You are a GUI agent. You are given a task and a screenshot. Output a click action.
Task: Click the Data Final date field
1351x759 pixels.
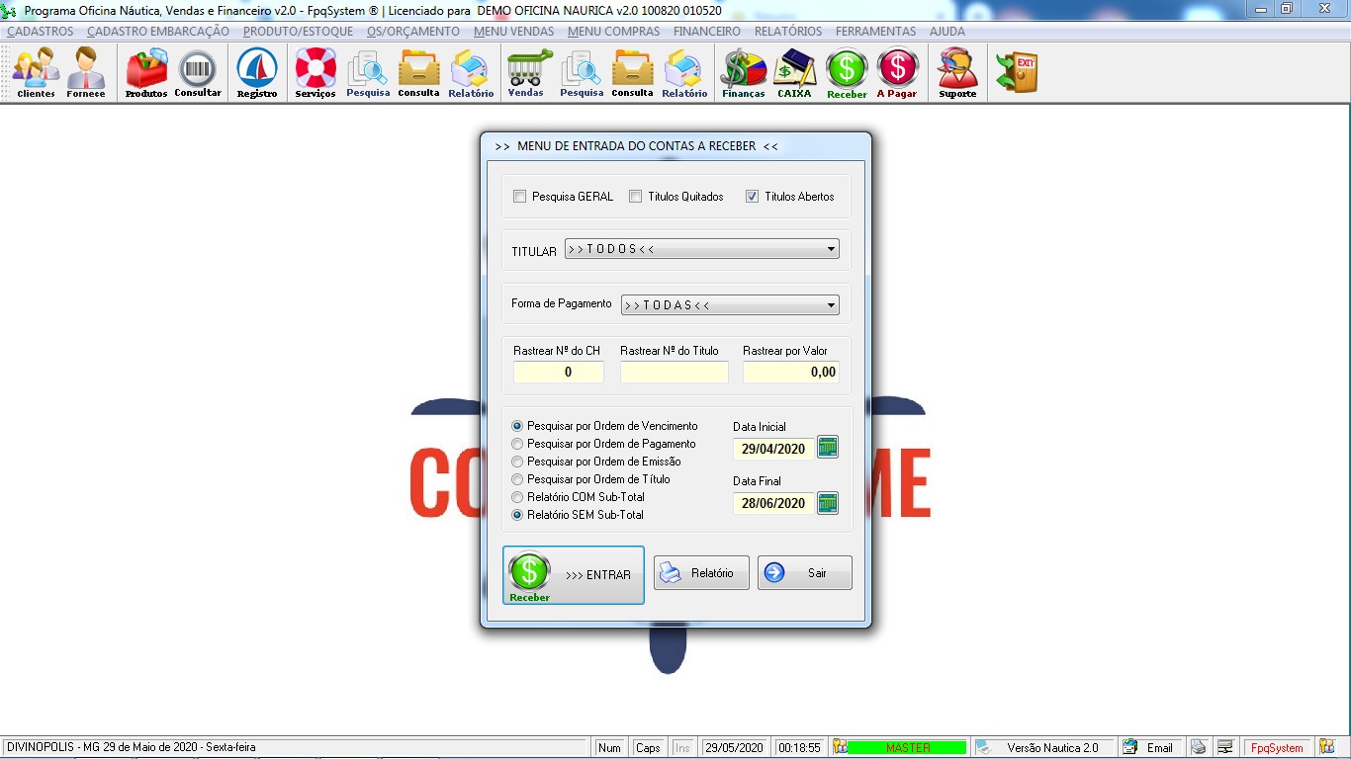click(774, 503)
